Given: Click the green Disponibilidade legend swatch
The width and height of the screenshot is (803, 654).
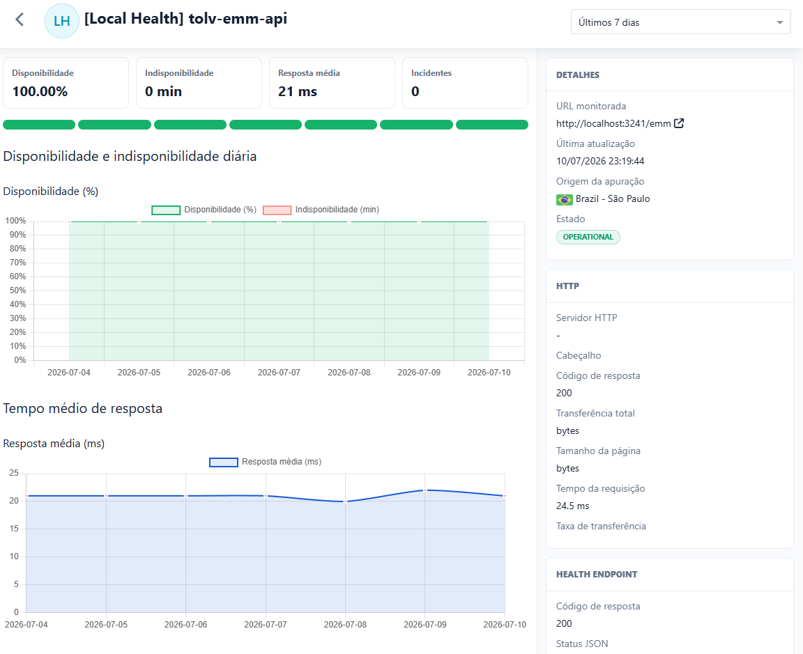Looking at the screenshot, I should pyautogui.click(x=166, y=210).
